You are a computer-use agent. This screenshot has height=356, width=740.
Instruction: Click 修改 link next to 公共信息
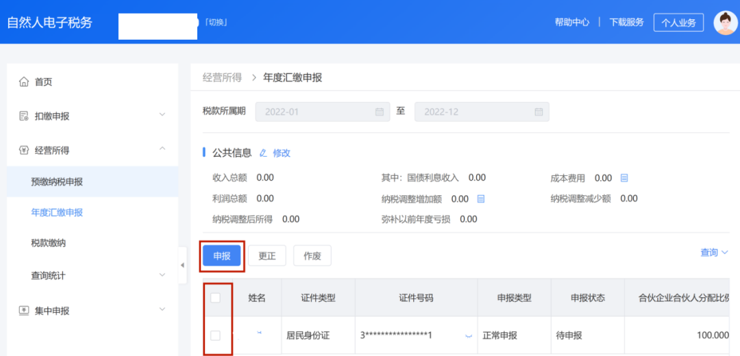(x=282, y=153)
